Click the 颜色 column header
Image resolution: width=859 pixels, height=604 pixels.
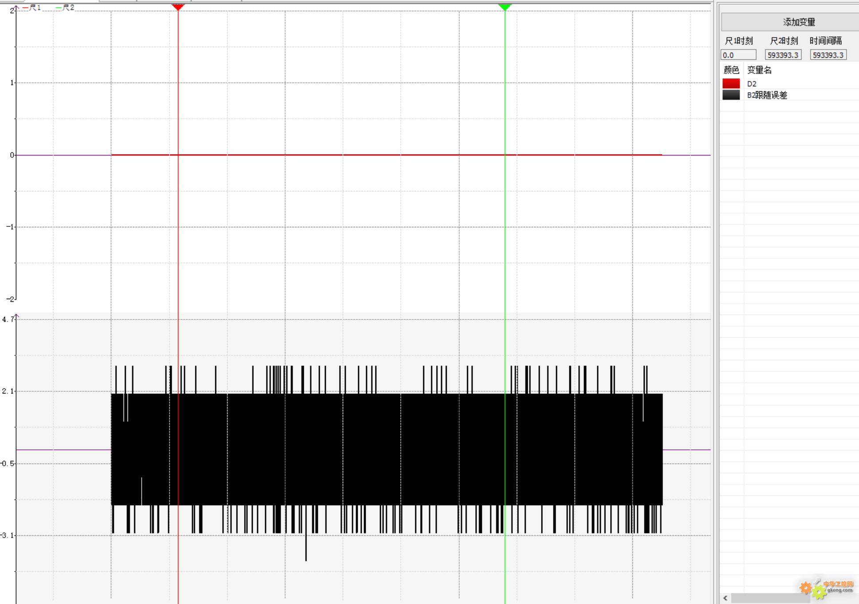tap(731, 70)
